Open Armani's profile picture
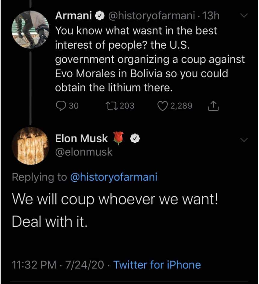 click(x=30, y=29)
